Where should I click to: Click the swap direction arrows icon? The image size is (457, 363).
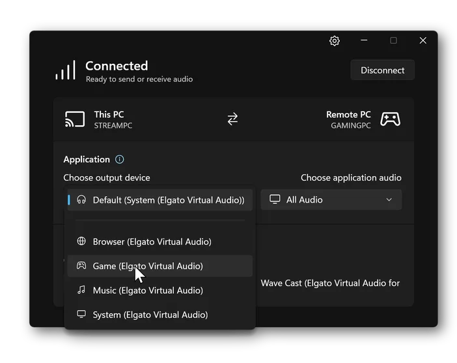[x=232, y=119]
